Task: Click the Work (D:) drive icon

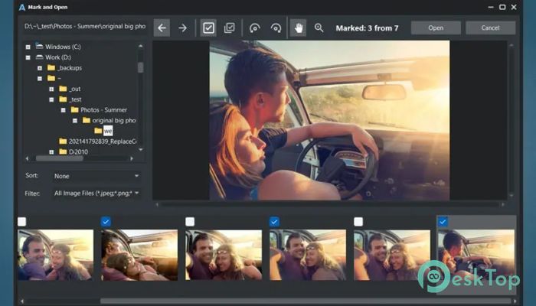Action: 39,57
